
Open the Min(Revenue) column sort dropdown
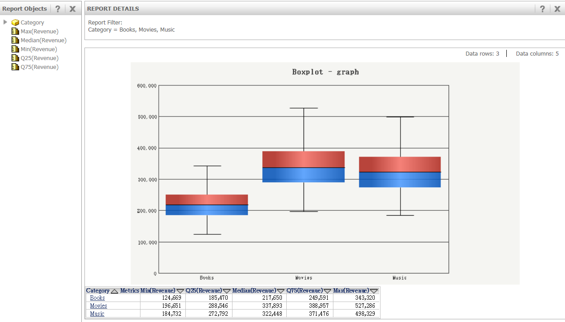point(180,290)
